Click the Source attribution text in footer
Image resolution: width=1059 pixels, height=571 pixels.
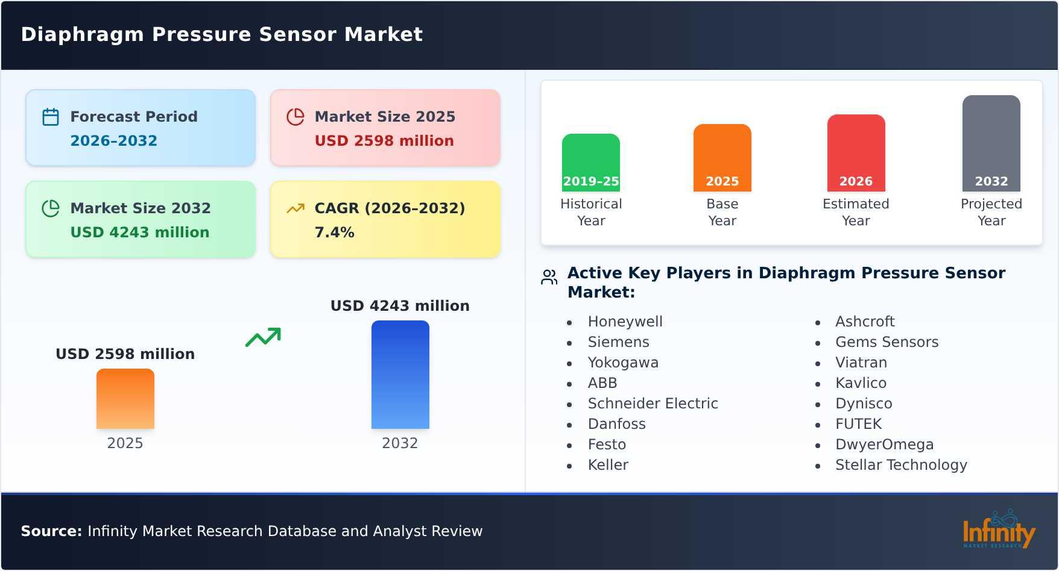252,531
